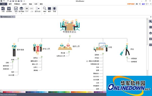Click the 全选 select-all checkmark icon
Screen dimensions: 152x96
pos(16,9)
